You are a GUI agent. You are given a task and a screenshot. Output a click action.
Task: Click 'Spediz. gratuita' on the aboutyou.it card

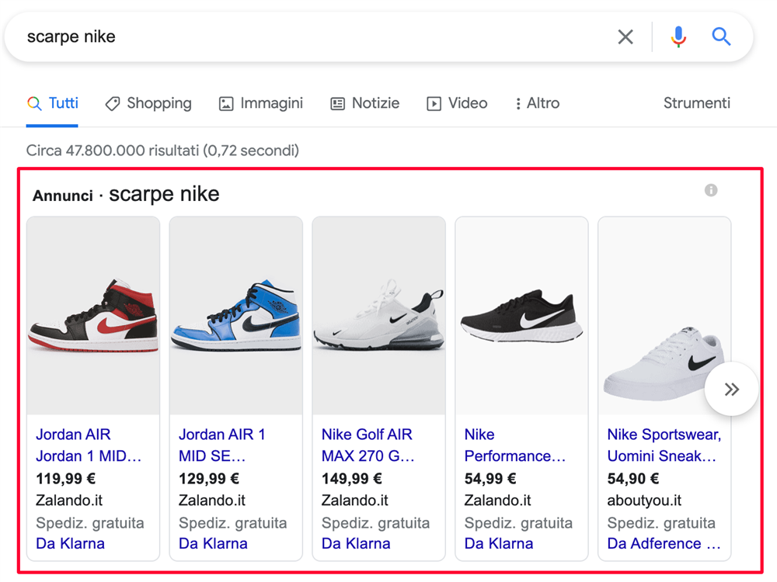(x=661, y=522)
